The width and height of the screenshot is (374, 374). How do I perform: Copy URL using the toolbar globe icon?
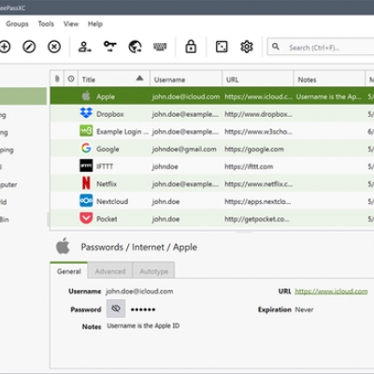click(x=135, y=47)
